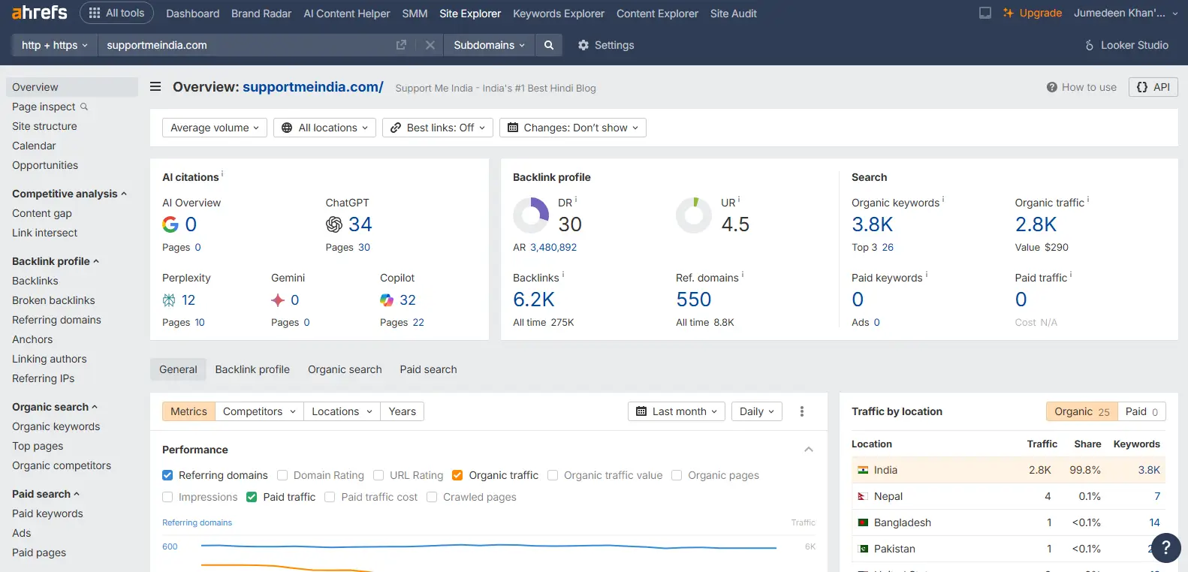
Task: Uncheck Organic traffic checkbox
Action: pyautogui.click(x=457, y=475)
